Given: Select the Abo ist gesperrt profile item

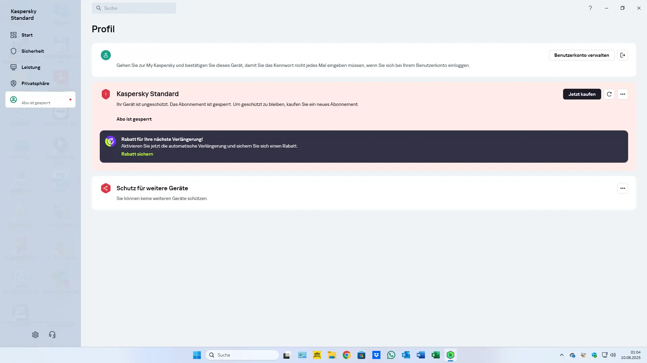Looking at the screenshot, I should pos(40,100).
